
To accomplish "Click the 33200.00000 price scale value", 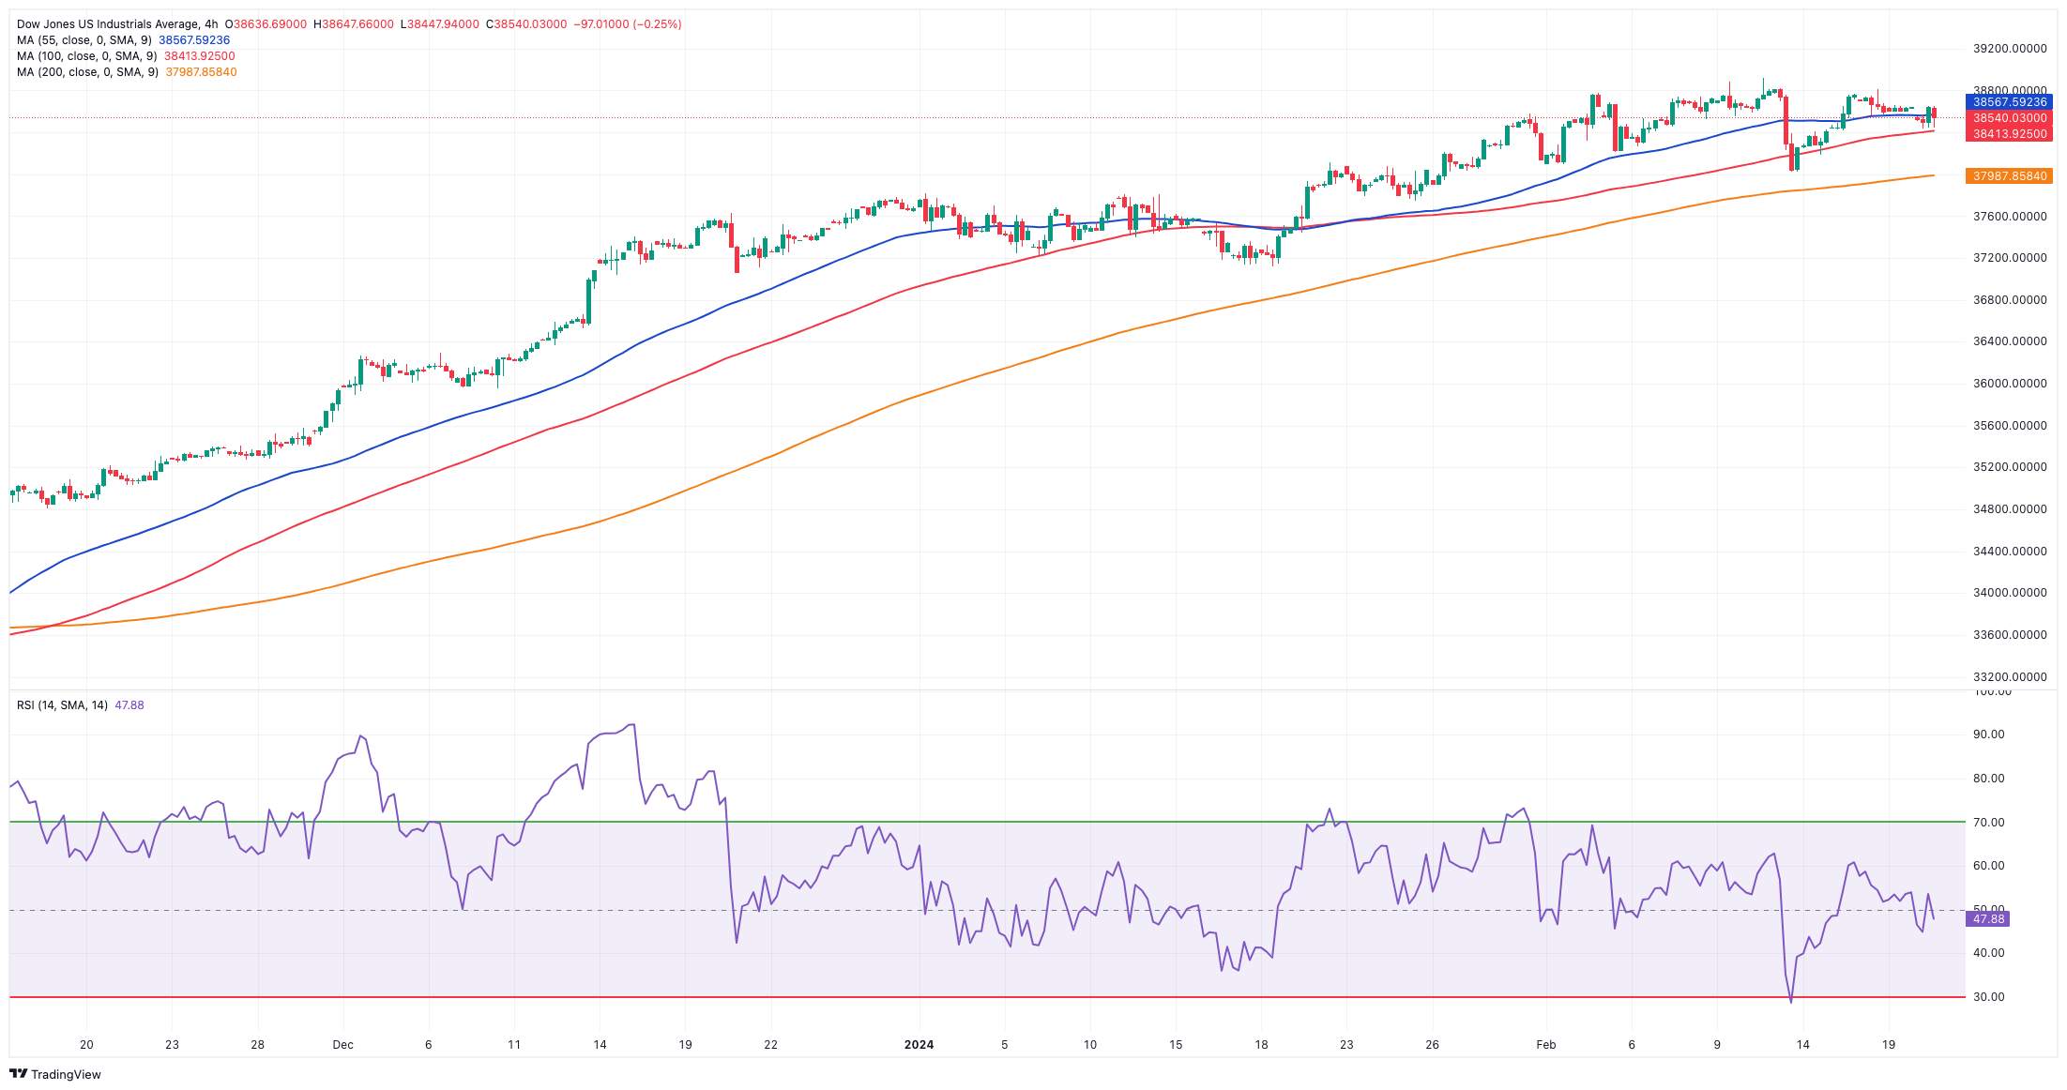I will click(2010, 677).
